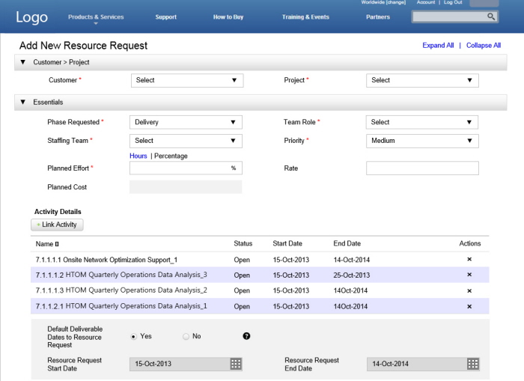Open the Staffing Team dropdown
This screenshot has width=524, height=381.
pyautogui.click(x=186, y=141)
